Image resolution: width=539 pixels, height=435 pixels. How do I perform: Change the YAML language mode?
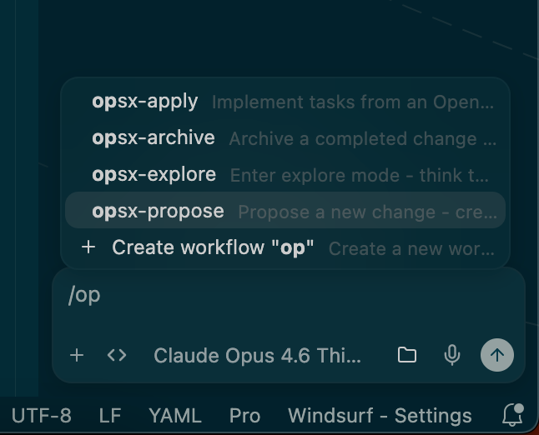coord(175,416)
